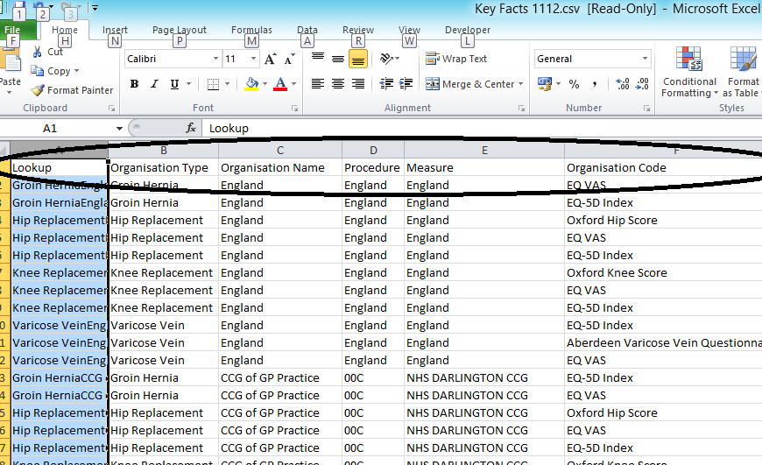This screenshot has height=465, width=762.
Task: Open Font dialog launcher
Action: tap(294, 109)
